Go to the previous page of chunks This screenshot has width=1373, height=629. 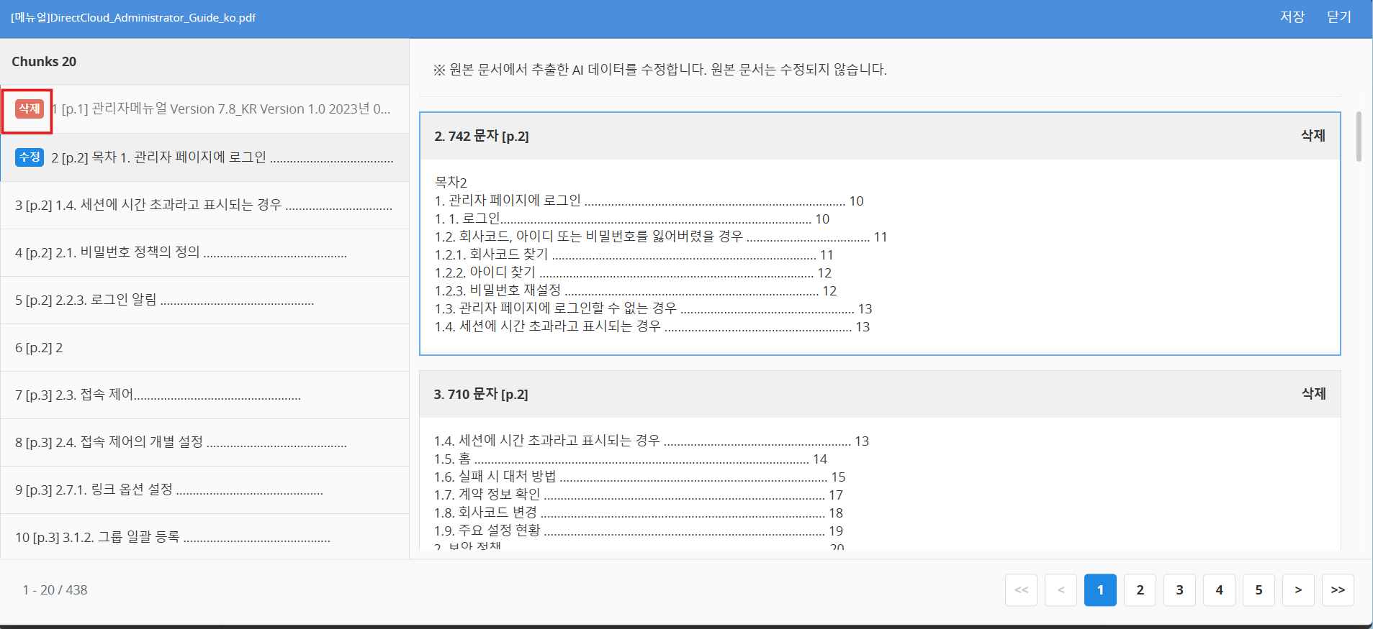click(x=1061, y=589)
